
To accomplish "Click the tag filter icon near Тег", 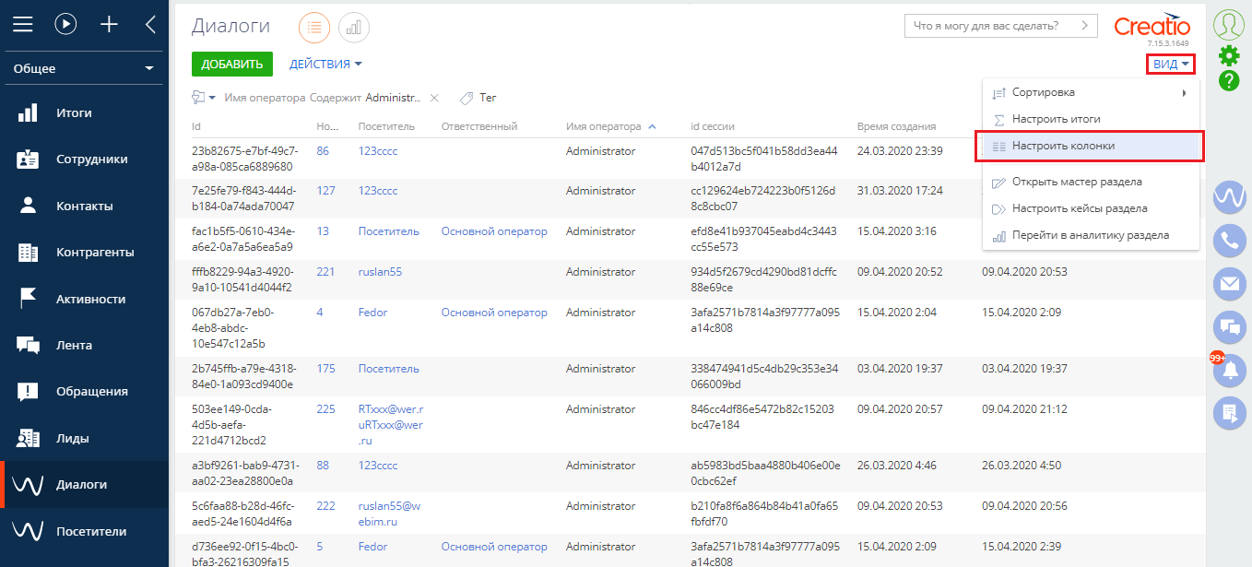I will pyautogui.click(x=466, y=97).
